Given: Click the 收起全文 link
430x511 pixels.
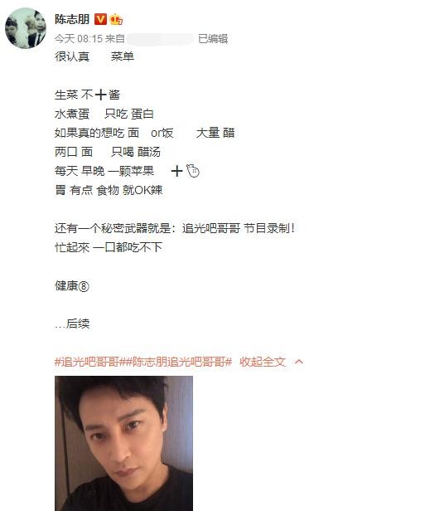Looking at the screenshot, I should (x=263, y=362).
